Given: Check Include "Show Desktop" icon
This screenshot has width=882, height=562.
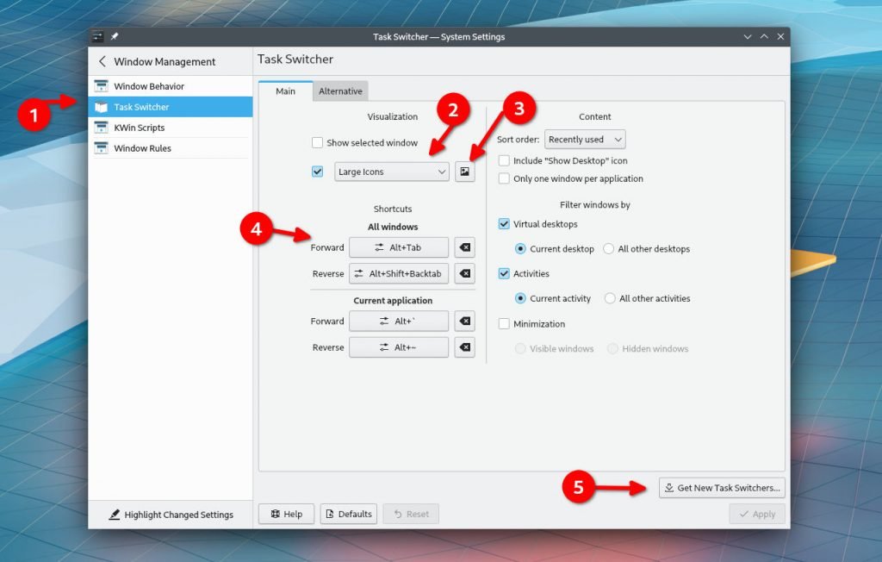Looking at the screenshot, I should pos(504,160).
